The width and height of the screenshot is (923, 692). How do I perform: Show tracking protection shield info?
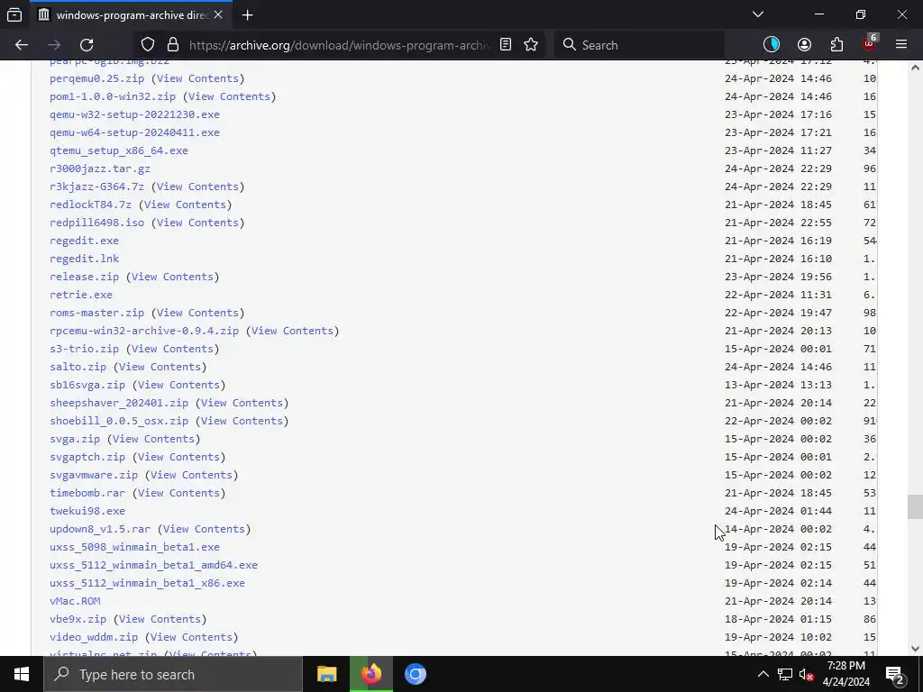tap(148, 45)
